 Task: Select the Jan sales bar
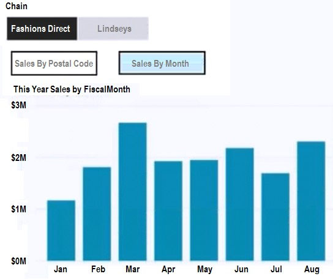pyautogui.click(x=61, y=231)
